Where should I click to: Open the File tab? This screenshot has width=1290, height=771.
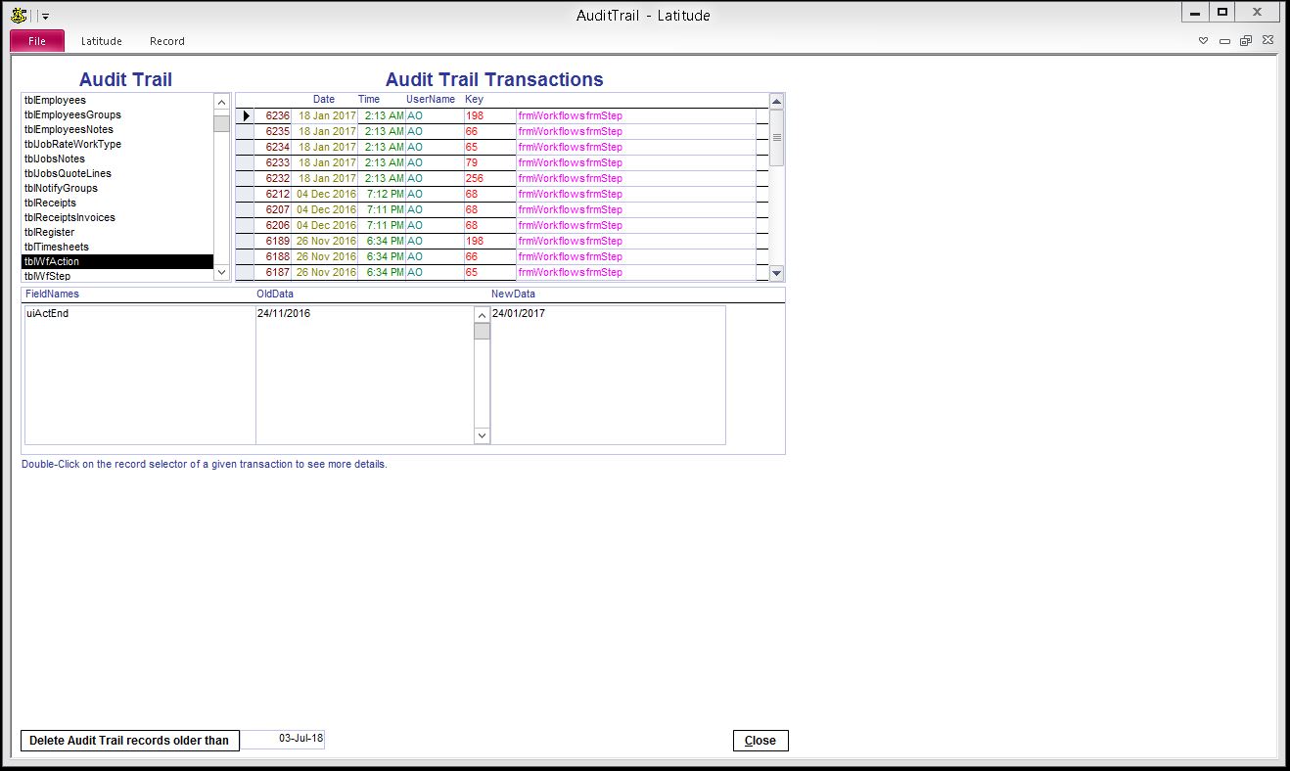37,41
